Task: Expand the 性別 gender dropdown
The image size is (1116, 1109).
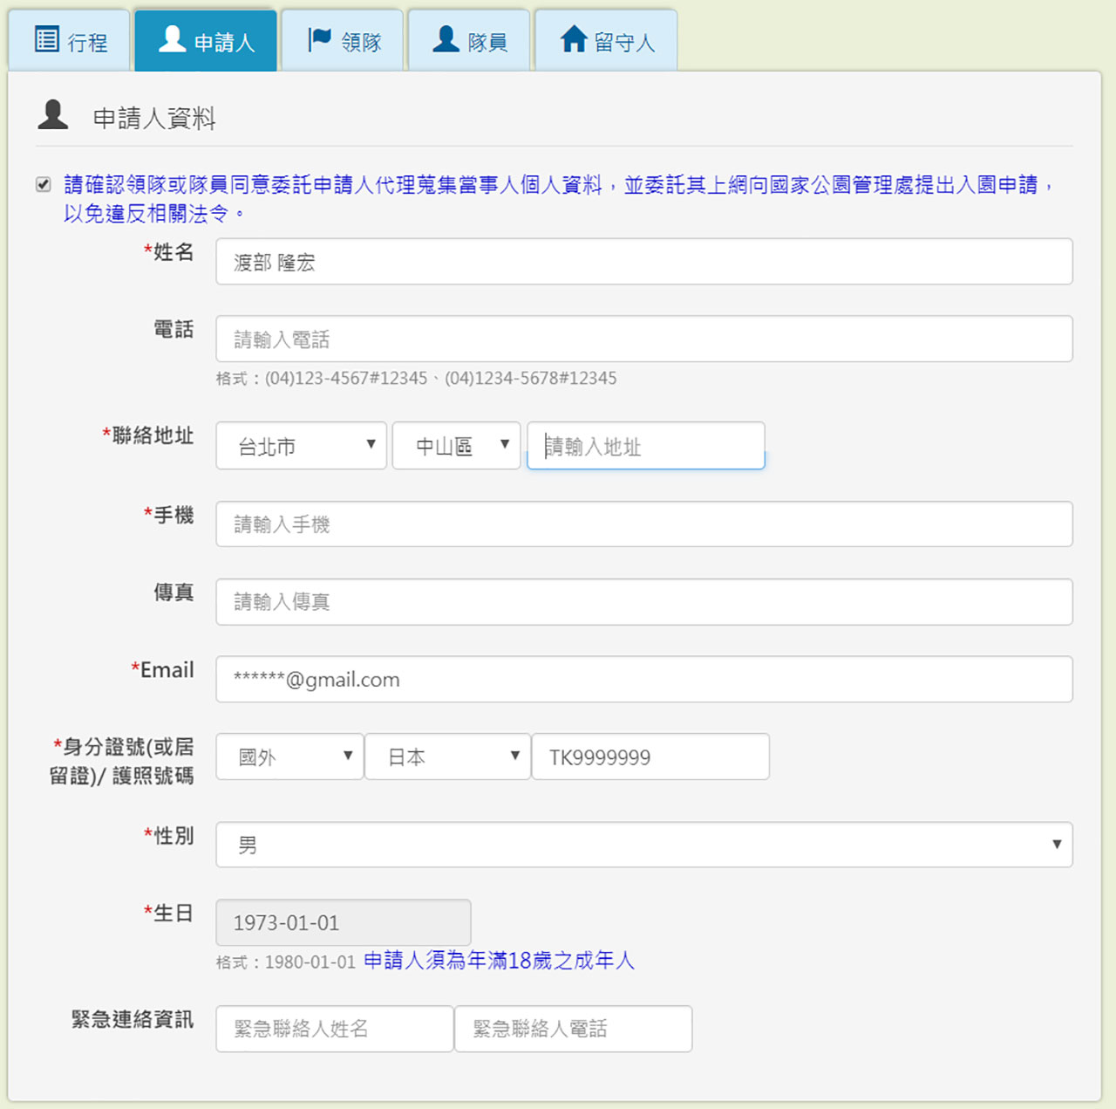Action: [643, 845]
